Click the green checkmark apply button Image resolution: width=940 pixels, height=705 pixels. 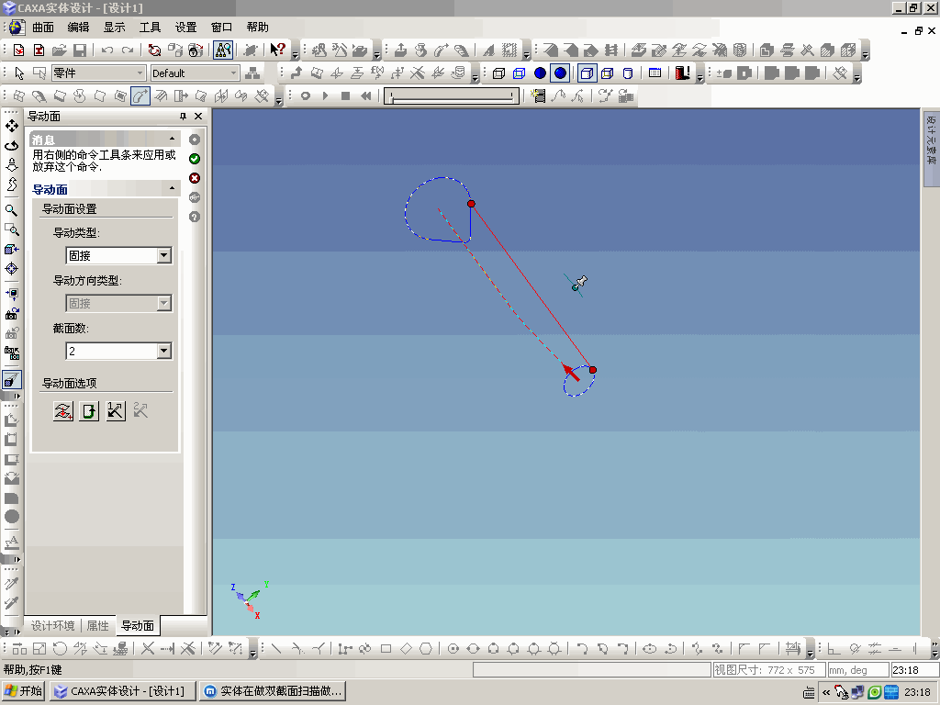click(x=195, y=159)
